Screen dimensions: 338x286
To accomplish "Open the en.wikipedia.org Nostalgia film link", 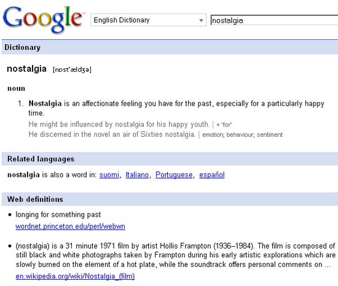I will (75, 276).
